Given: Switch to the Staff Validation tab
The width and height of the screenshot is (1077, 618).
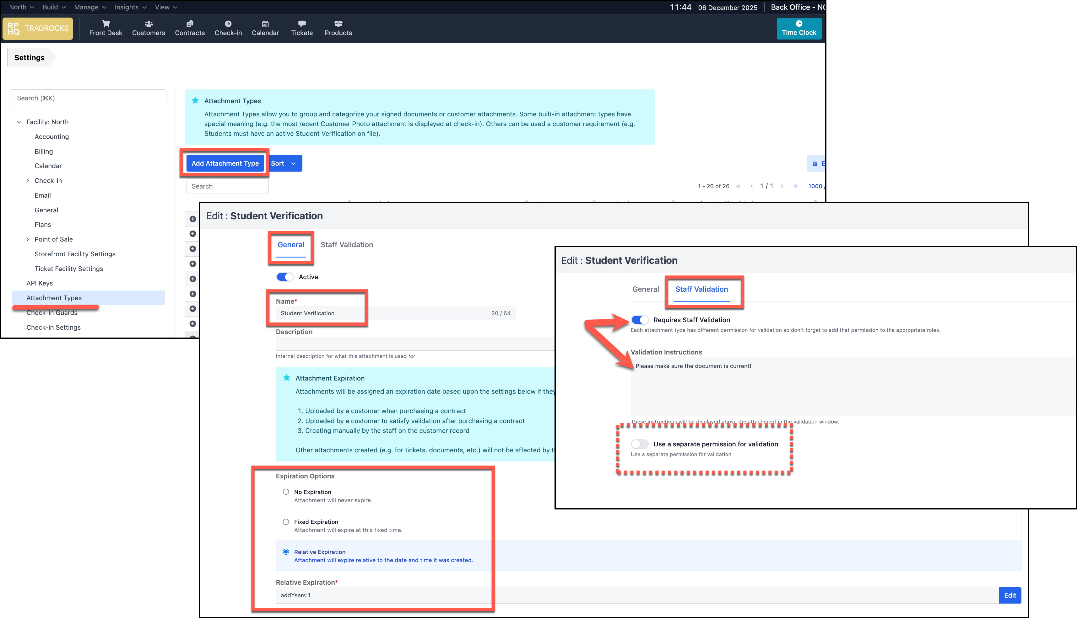Looking at the screenshot, I should coord(346,244).
